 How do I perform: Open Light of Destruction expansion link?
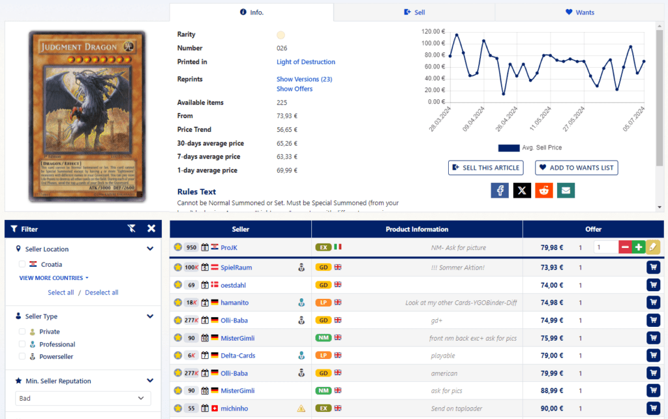tap(306, 62)
